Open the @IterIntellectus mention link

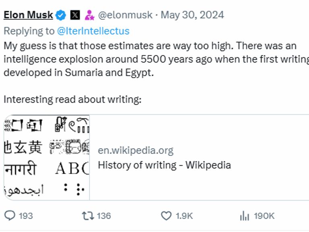(x=93, y=31)
